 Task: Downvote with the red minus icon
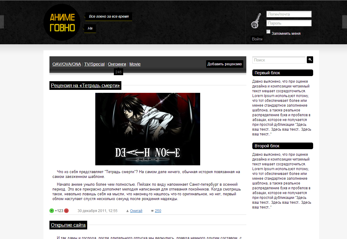[x=67, y=211]
